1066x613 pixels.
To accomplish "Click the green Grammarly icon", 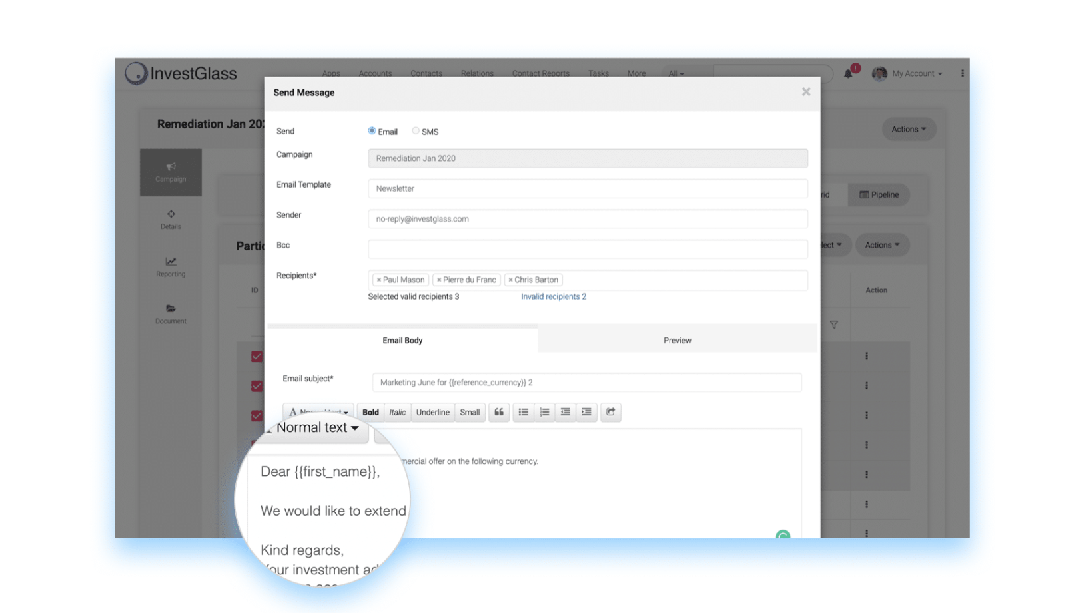I will (783, 534).
